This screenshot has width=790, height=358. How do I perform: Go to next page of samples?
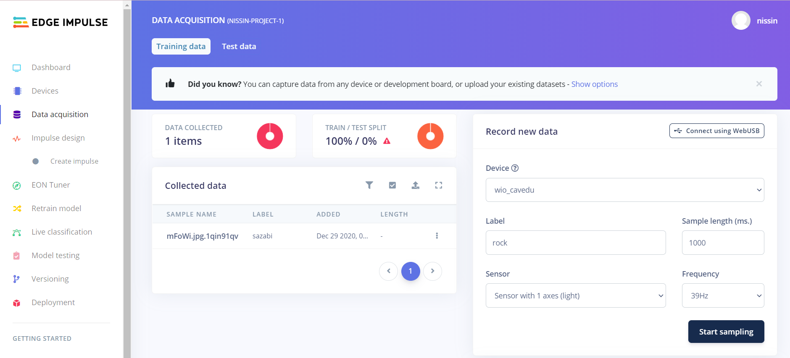[432, 271]
